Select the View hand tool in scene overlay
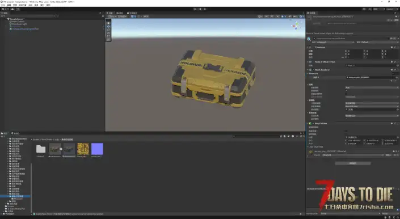 [x=108, y=23]
